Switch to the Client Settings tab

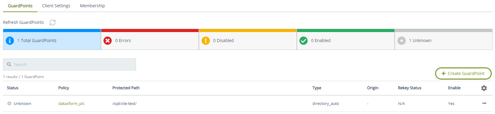coord(56,6)
